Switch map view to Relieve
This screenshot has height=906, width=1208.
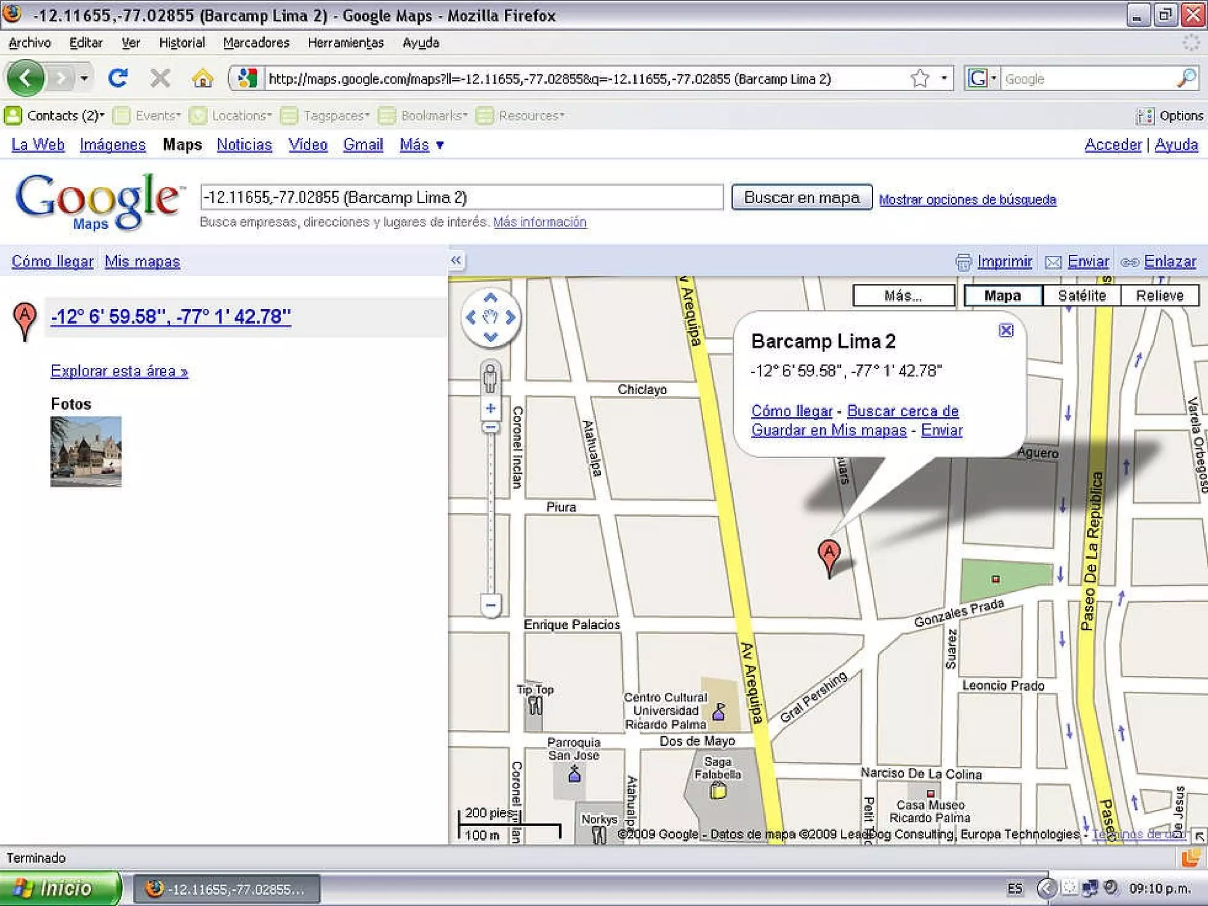[1160, 296]
